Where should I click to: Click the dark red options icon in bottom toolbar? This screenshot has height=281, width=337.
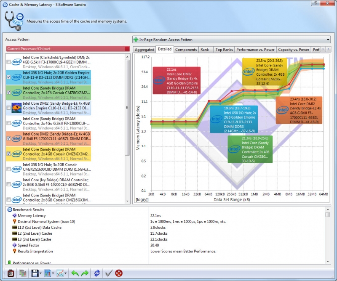pos(11,273)
